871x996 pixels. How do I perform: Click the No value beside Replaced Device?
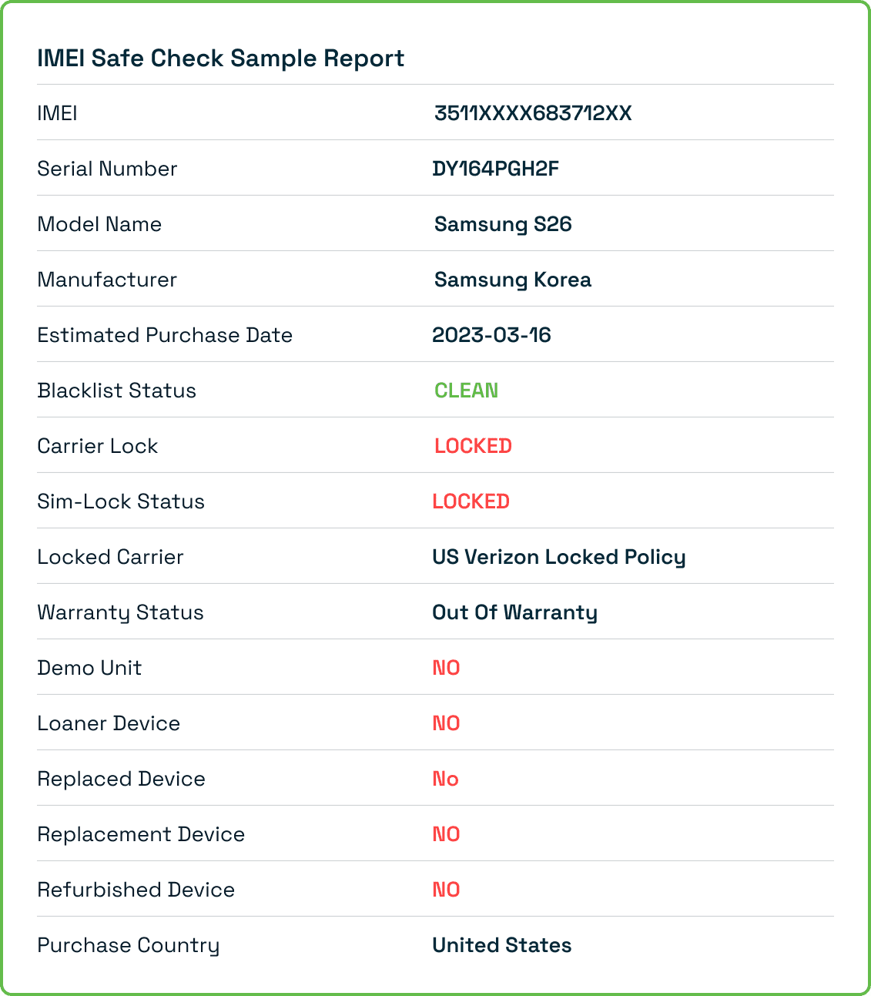(445, 779)
